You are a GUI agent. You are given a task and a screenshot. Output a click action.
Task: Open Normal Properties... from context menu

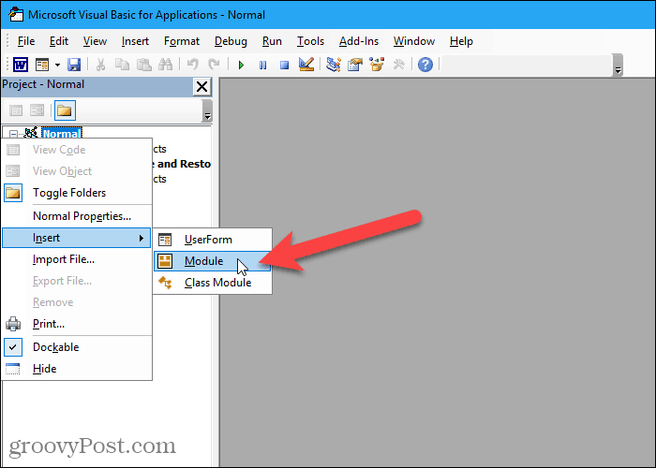[x=77, y=216]
